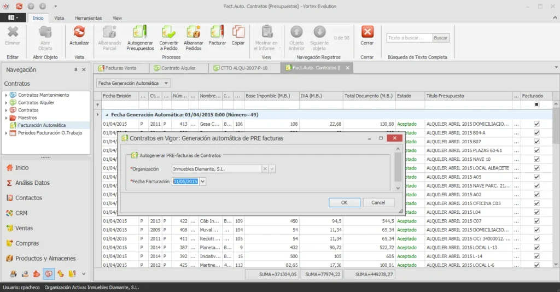The width and height of the screenshot is (560, 292).
Task: Toggle the Facturado filter row checkbox
Action: [x=536, y=104]
